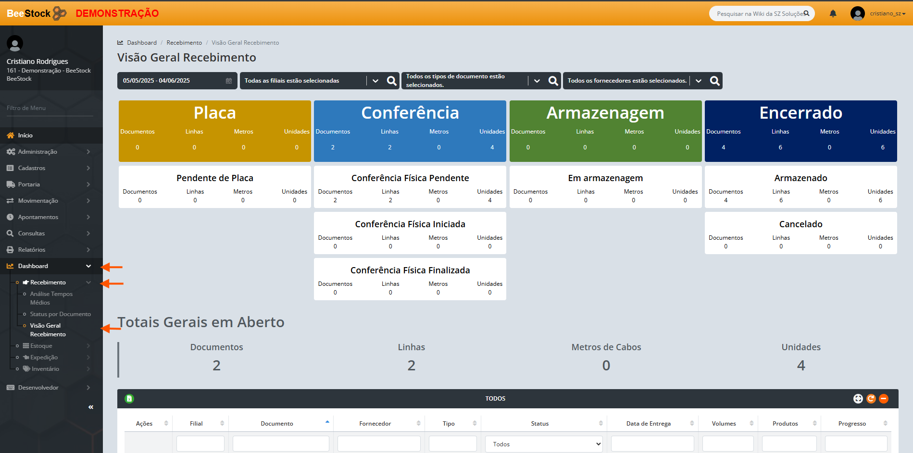Image resolution: width=913 pixels, height=453 pixels.
Task: Open the document types dropdown arrow
Action: point(537,81)
